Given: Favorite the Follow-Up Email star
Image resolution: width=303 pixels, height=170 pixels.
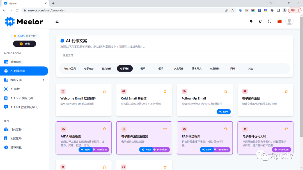Looking at the screenshot, I should point(226,91).
